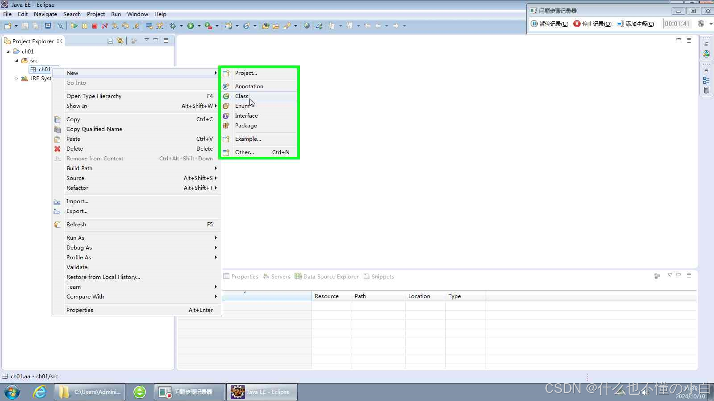Click the Import icon in context menu

pyautogui.click(x=57, y=201)
